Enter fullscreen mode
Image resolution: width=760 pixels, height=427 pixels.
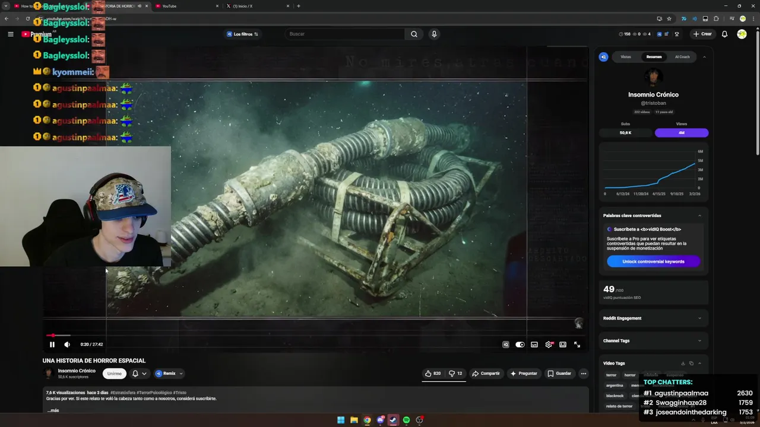point(577,345)
